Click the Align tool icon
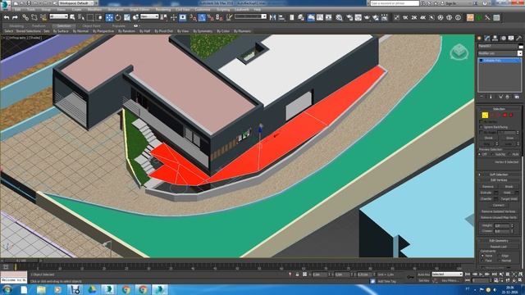 (x=281, y=17)
